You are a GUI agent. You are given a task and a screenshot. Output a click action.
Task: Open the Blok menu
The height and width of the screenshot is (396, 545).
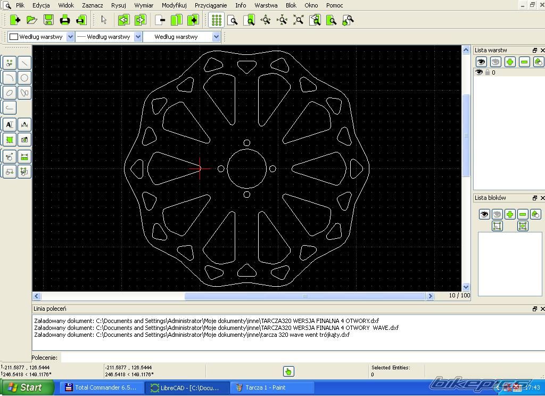pyautogui.click(x=291, y=5)
